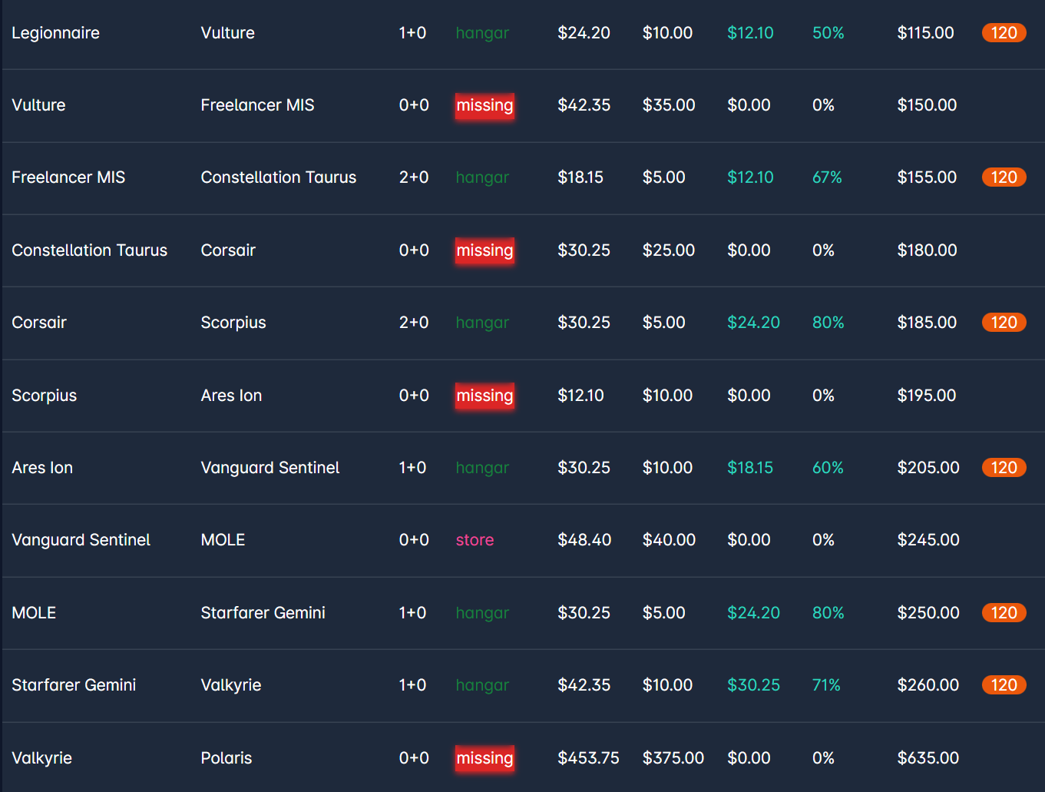Click the $635.00 total value
1045x792 pixels.
click(x=928, y=758)
